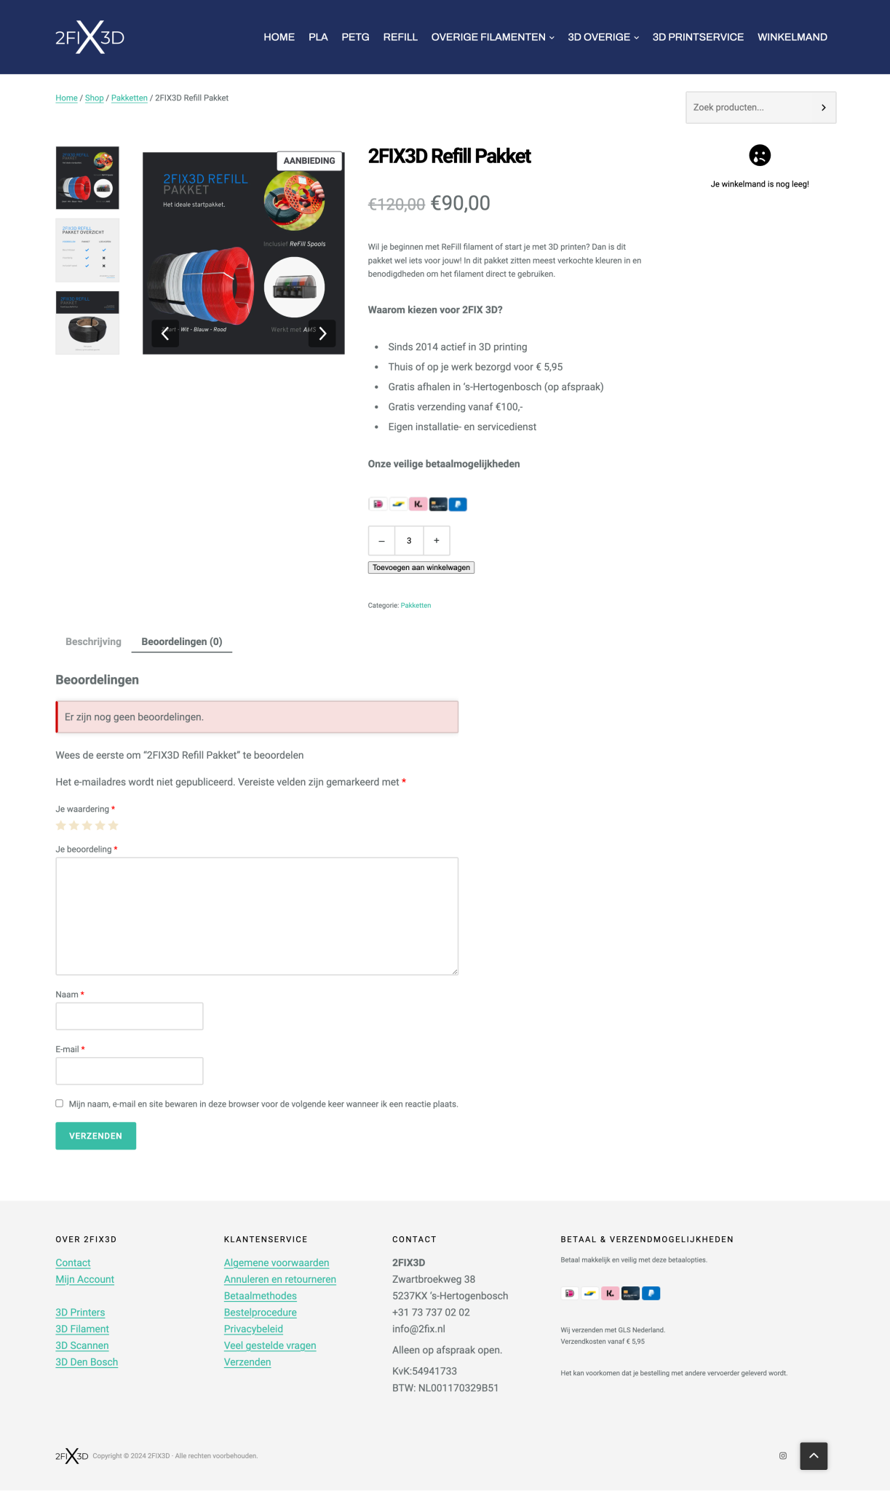Select the second product thumbnail Pakket Overzicht
890x1491 pixels.
click(87, 250)
